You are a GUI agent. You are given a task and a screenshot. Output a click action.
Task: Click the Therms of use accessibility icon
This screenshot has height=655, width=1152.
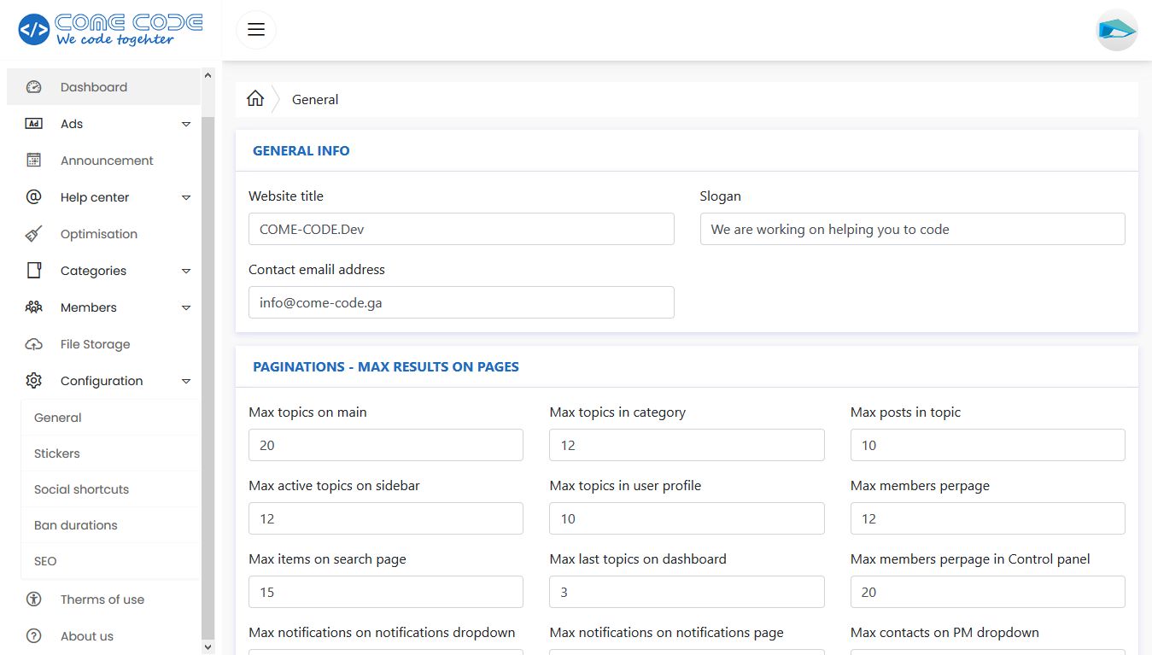tap(34, 599)
